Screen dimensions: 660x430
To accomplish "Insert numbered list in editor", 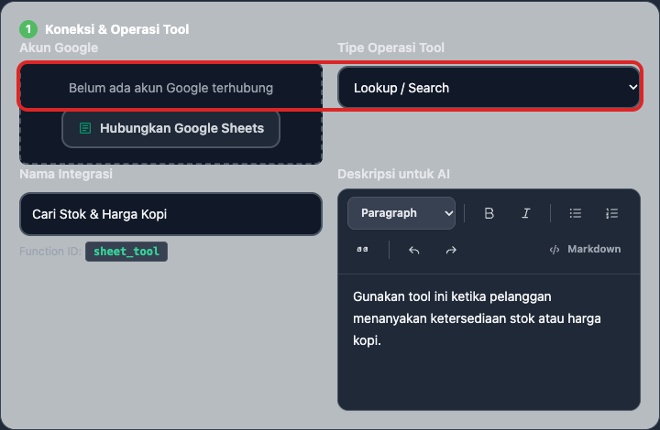I will [612, 213].
